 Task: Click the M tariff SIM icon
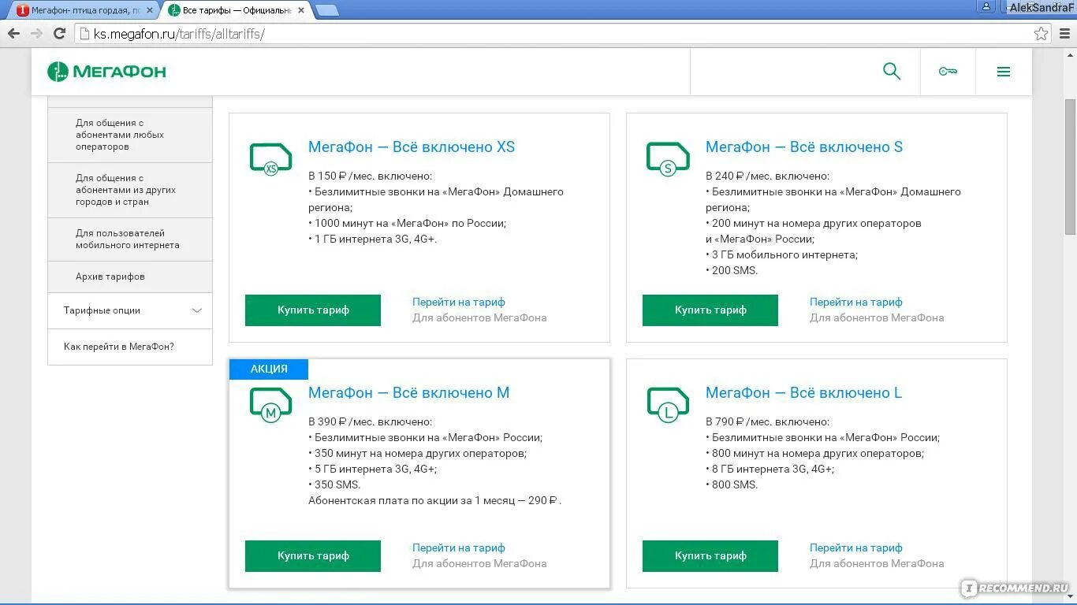click(x=270, y=404)
